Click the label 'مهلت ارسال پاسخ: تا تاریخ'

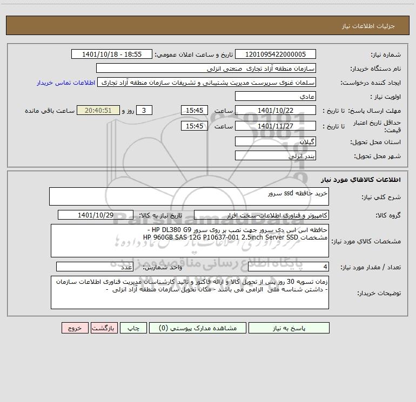361,111
